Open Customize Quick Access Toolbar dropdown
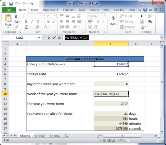Viewport: 166px width, 145px height. [32, 4]
